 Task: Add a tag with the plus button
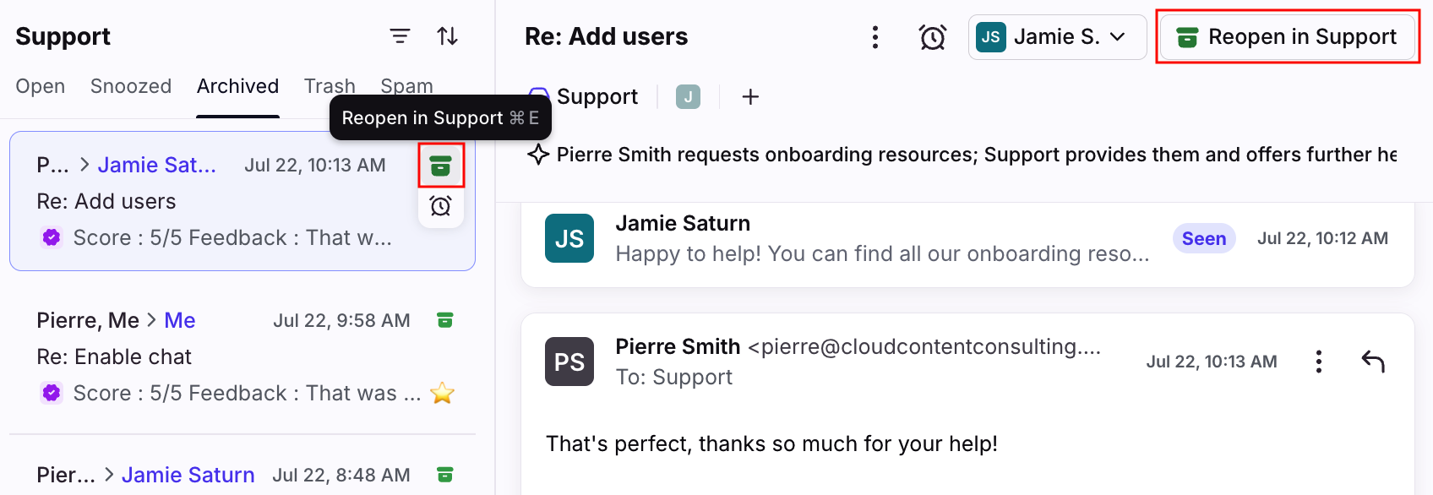coord(750,97)
